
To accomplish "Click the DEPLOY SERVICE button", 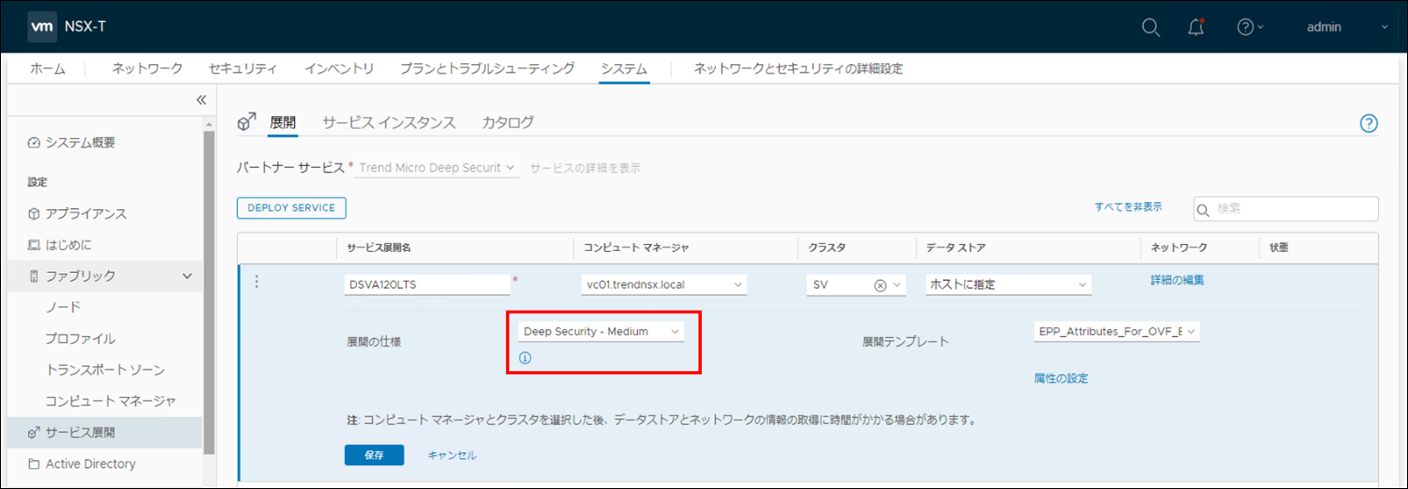I will [291, 208].
